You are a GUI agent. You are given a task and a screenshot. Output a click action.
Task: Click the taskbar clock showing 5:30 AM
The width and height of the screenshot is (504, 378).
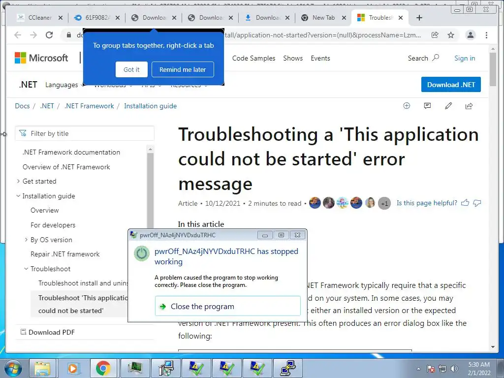479,368
